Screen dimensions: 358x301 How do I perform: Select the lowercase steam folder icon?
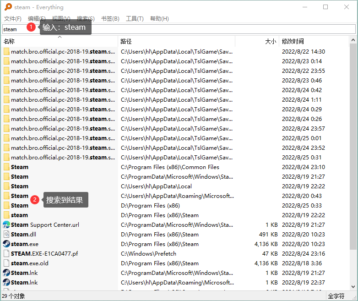(6, 215)
